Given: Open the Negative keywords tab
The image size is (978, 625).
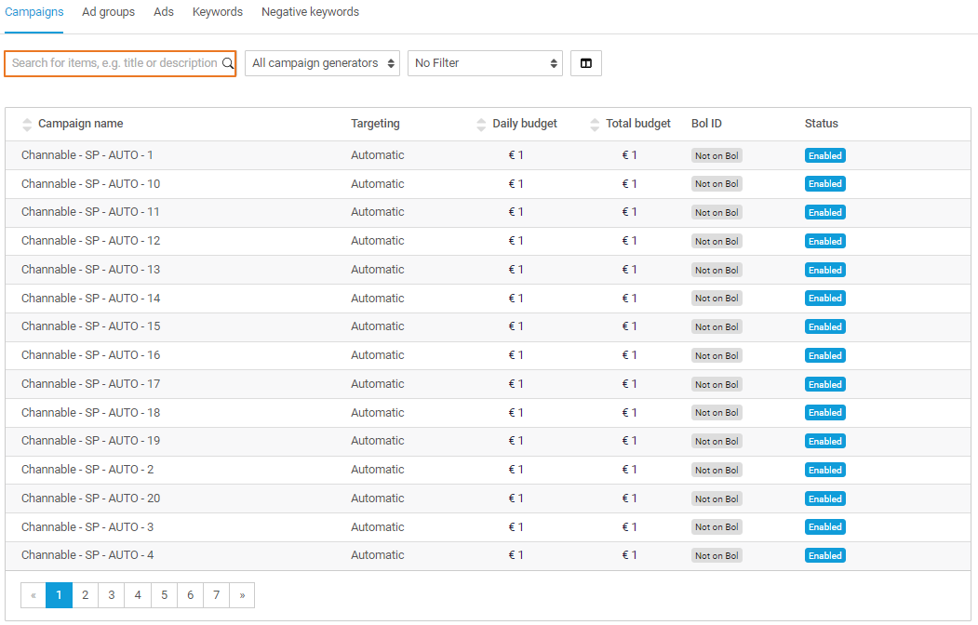Looking at the screenshot, I should [x=310, y=12].
